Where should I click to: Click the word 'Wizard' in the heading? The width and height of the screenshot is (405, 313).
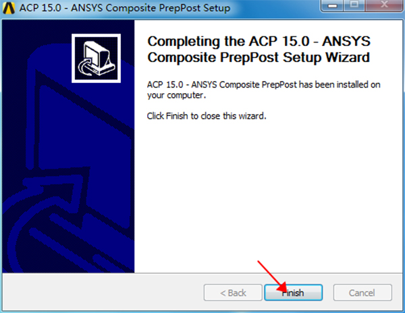[348, 57]
